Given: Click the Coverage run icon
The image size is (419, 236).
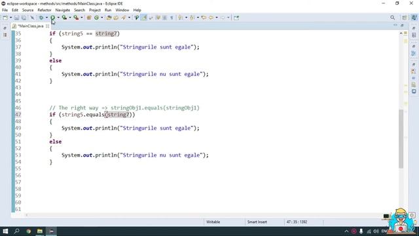Looking at the screenshot, I should click(x=64, y=18).
